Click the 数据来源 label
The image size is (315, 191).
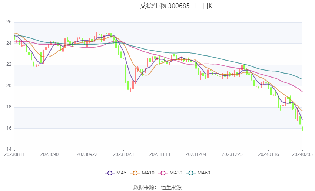pyautogui.click(x=144, y=187)
